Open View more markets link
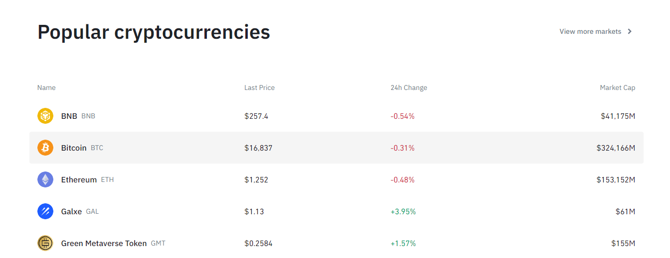 point(590,31)
